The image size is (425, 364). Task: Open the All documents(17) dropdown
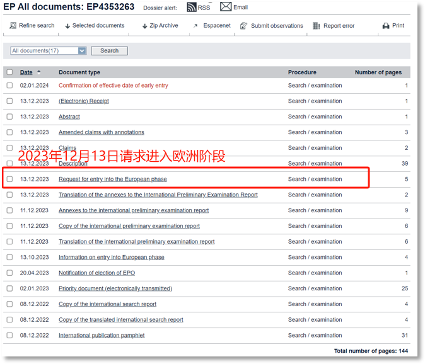(49, 50)
